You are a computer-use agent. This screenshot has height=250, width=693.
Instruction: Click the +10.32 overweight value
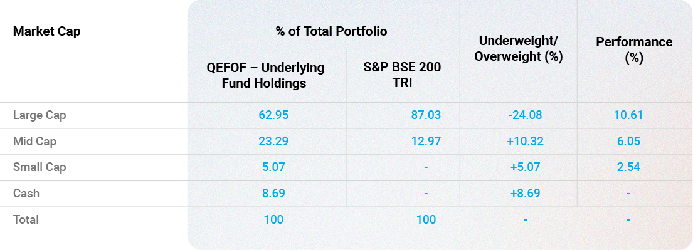(525, 142)
